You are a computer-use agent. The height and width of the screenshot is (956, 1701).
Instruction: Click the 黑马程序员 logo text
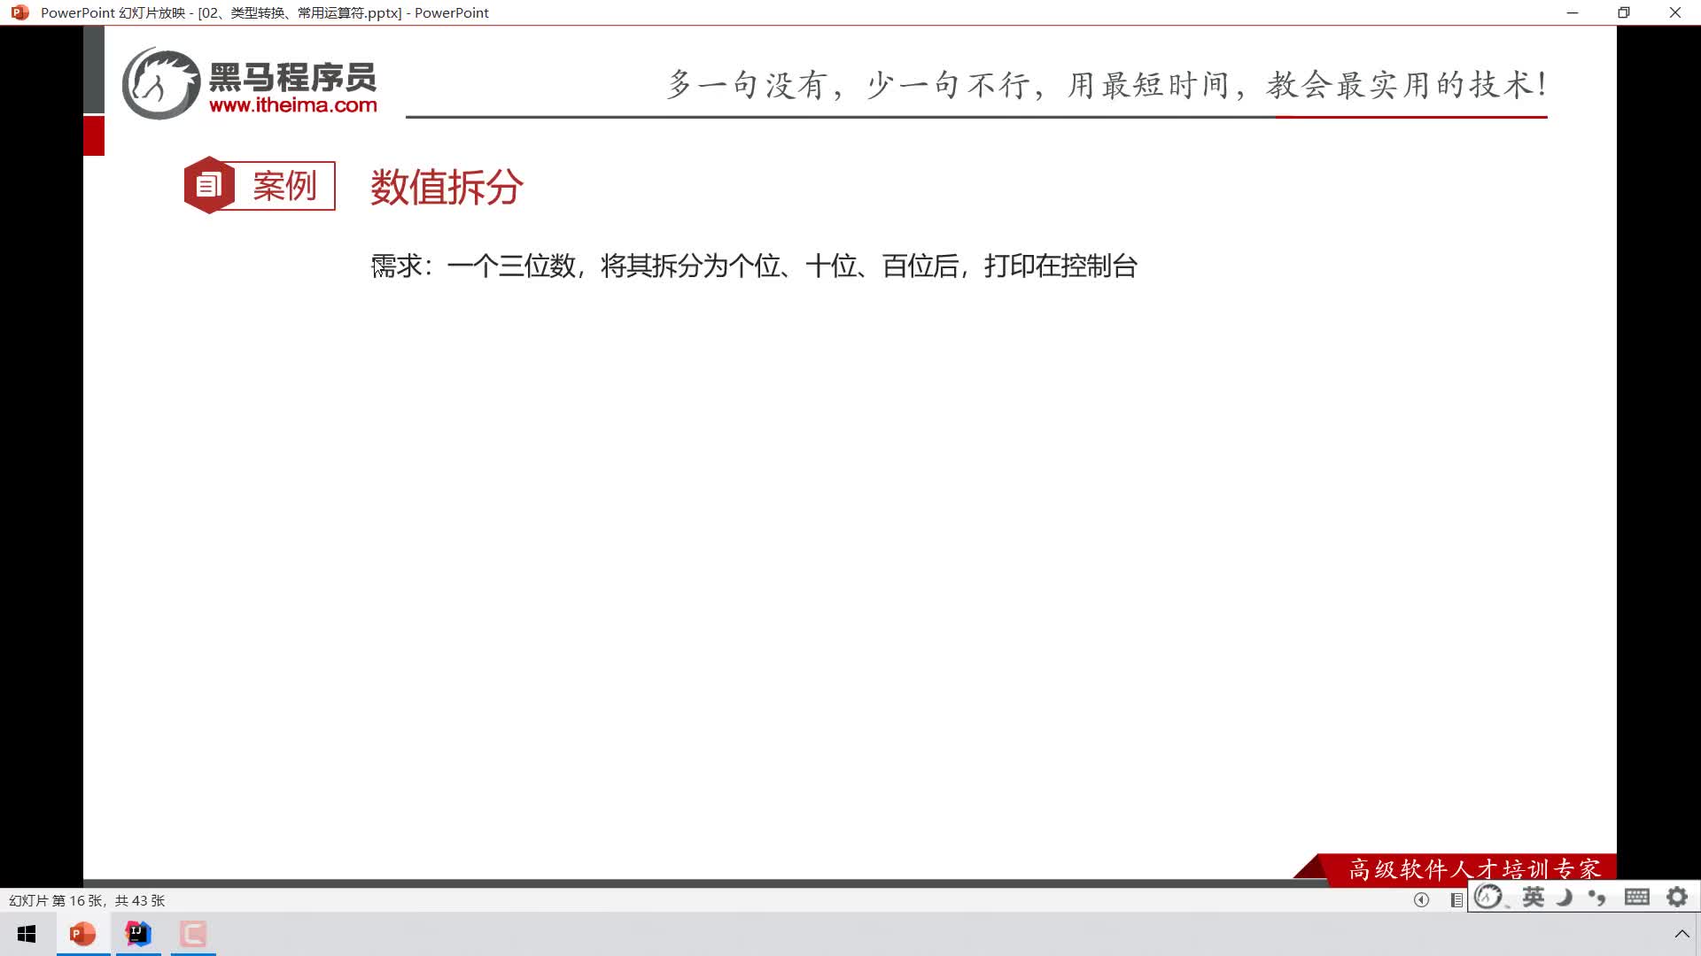click(293, 77)
